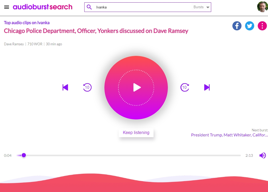Share on Facebook

pyautogui.click(x=237, y=26)
